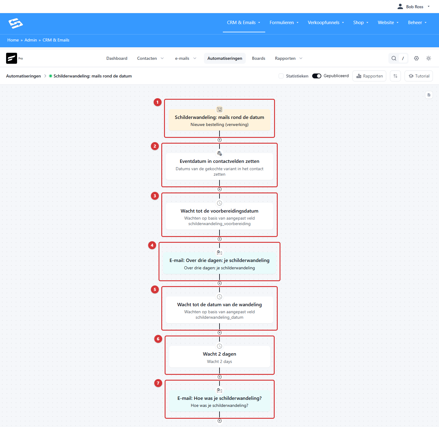
Task: Click the black FluentCRM Pro logo
Action: pyautogui.click(x=12, y=58)
